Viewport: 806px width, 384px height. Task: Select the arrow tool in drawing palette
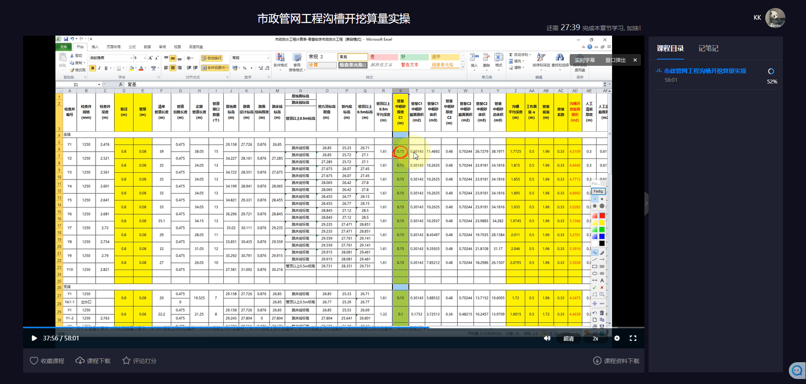[602, 259]
